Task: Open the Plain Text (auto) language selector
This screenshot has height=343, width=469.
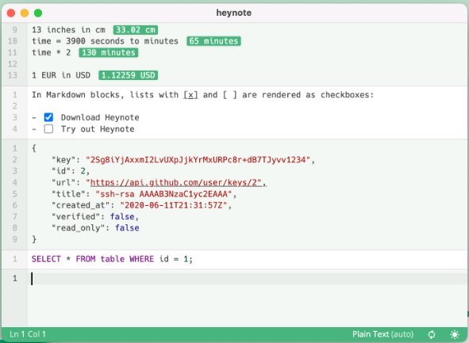Action: tap(383, 334)
